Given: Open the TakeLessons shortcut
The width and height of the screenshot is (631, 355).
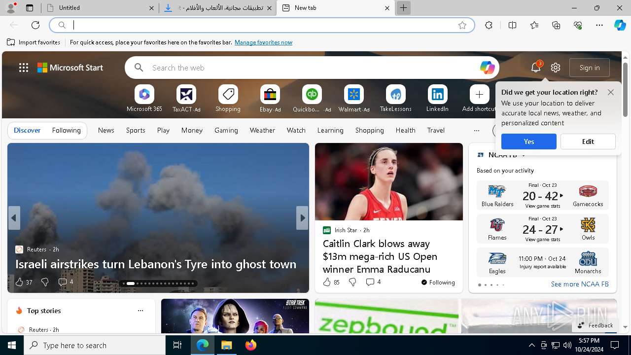Looking at the screenshot, I should 395,99.
